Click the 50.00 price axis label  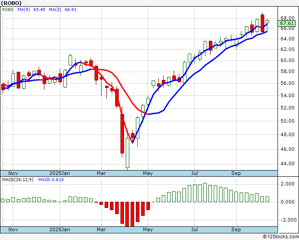click(288, 121)
